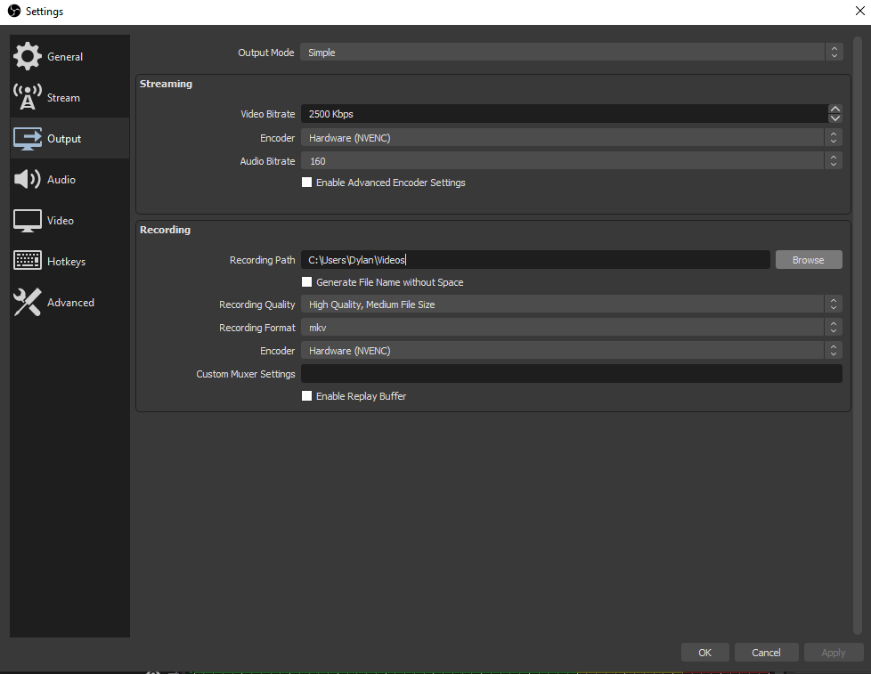This screenshot has width=871, height=674.
Task: Switch to Stream settings
Action: [x=69, y=97]
